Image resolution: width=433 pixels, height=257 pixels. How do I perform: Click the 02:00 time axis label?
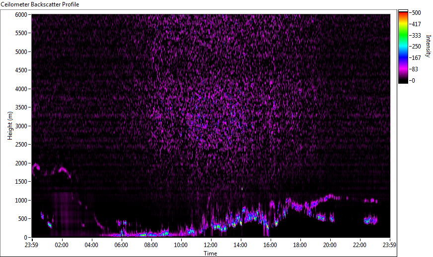tap(62, 245)
